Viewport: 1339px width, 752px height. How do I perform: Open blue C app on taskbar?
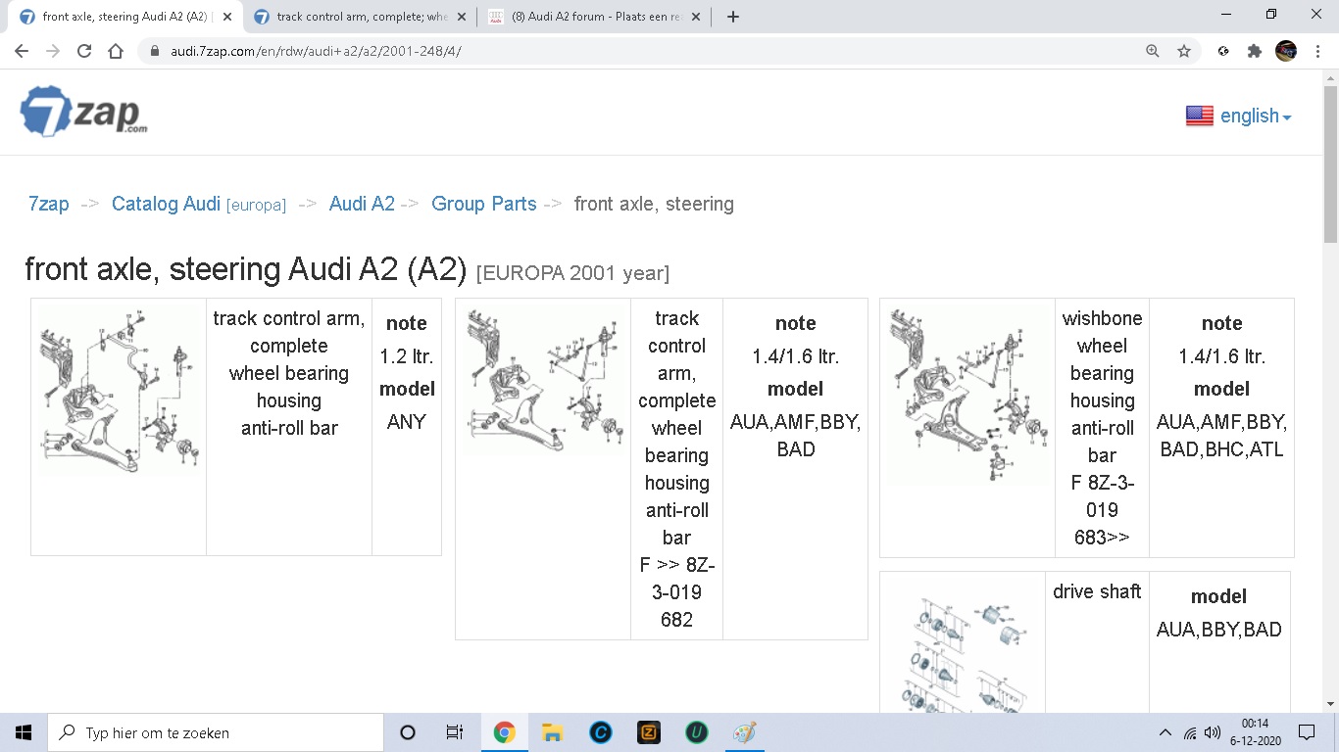pyautogui.click(x=600, y=732)
